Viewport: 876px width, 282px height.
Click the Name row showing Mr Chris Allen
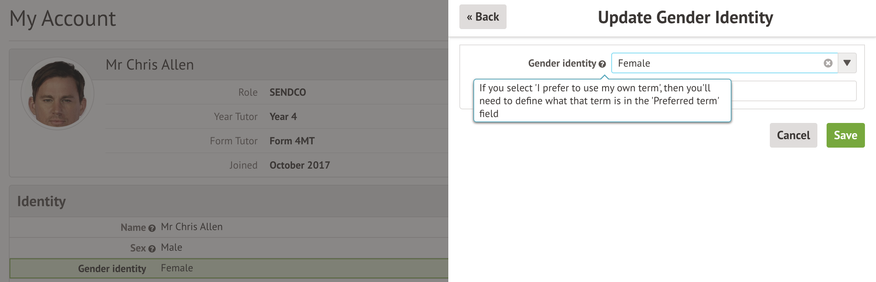pyautogui.click(x=229, y=227)
